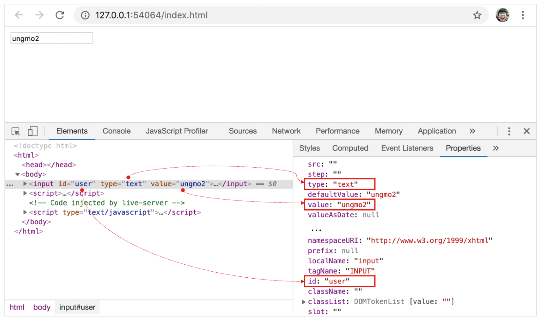The width and height of the screenshot is (544, 321).
Task: Show the Event Listeners pane
Action: [407, 148]
